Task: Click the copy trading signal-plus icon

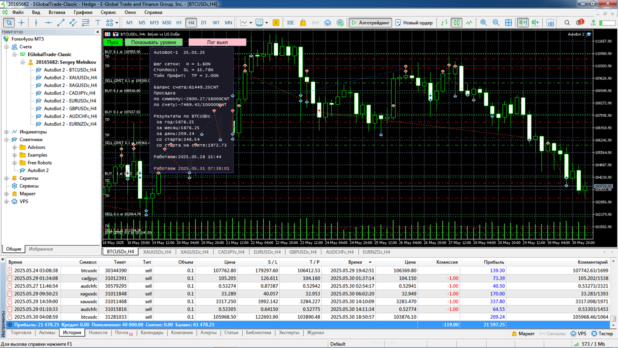Action: pyautogui.click(x=340, y=23)
